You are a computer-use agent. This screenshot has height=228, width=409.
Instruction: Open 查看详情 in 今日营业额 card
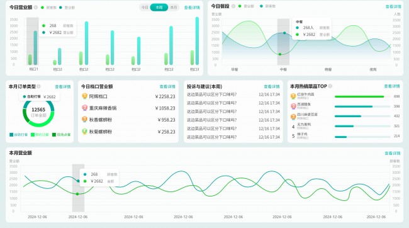pyautogui.click(x=192, y=8)
